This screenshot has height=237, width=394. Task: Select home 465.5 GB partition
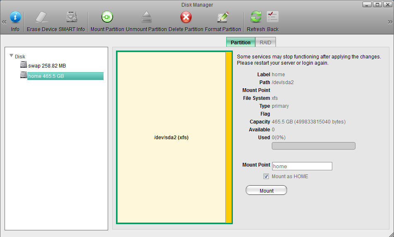[x=46, y=76]
